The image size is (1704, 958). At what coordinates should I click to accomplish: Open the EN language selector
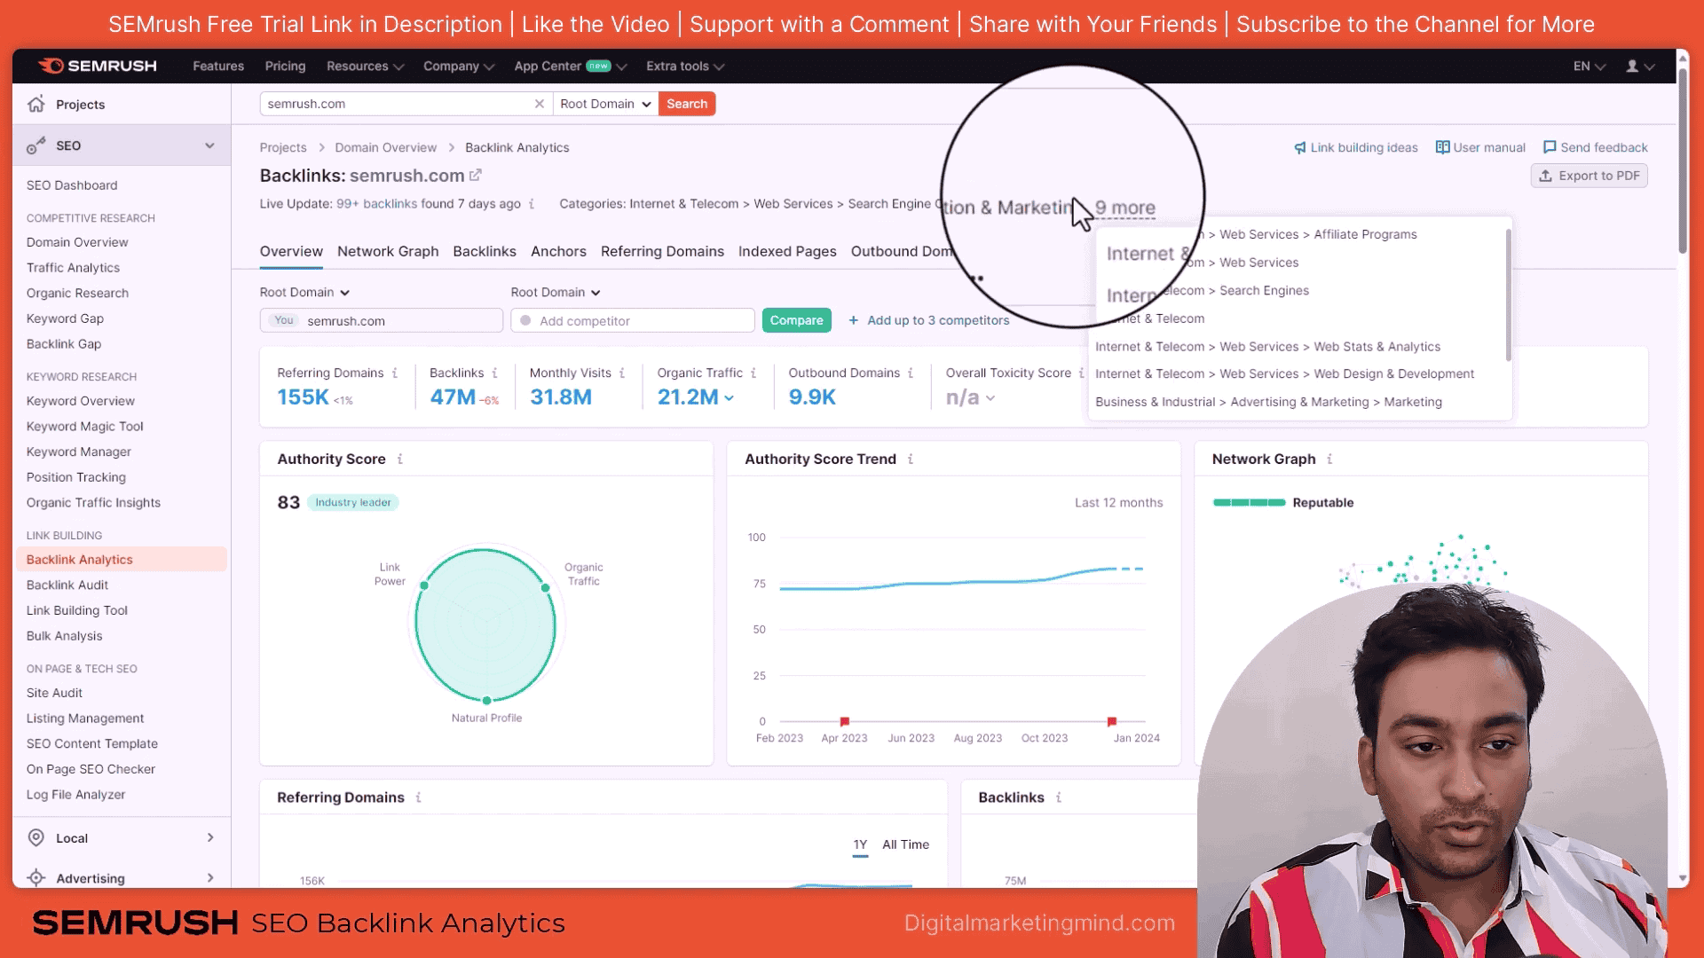tap(1589, 67)
